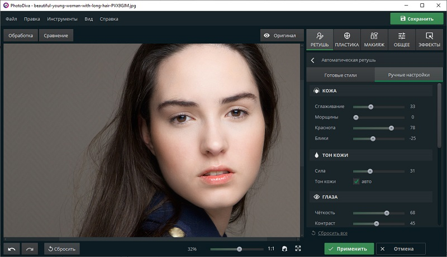
Task: Select the Общее general settings tab
Action: coord(401,39)
